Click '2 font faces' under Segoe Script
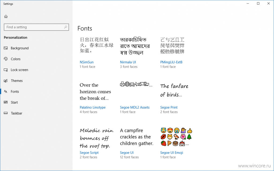The image size is (274, 171). tap(88, 157)
